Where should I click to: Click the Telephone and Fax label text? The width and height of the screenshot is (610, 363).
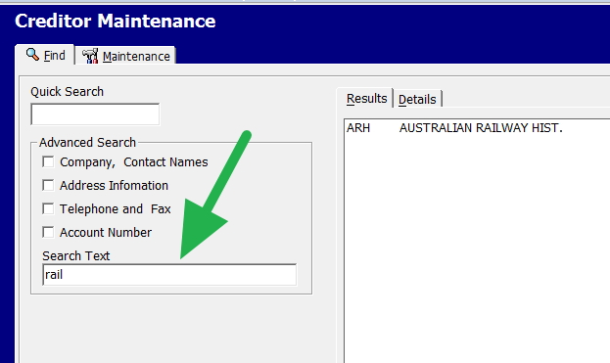[x=116, y=209]
